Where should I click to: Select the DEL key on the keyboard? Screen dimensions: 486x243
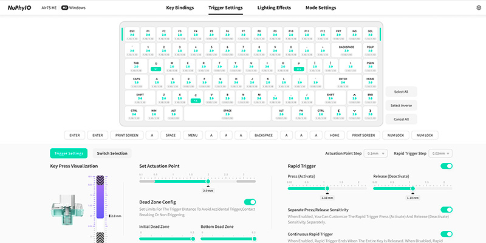[370, 34]
